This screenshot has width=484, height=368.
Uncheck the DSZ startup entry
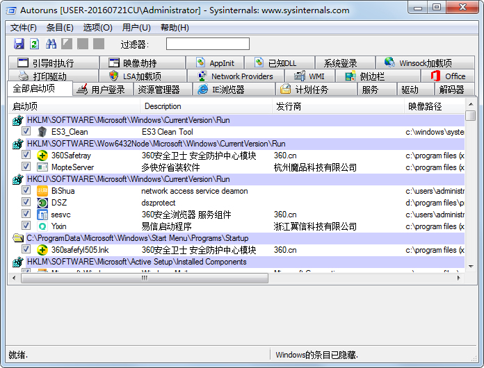coord(26,202)
